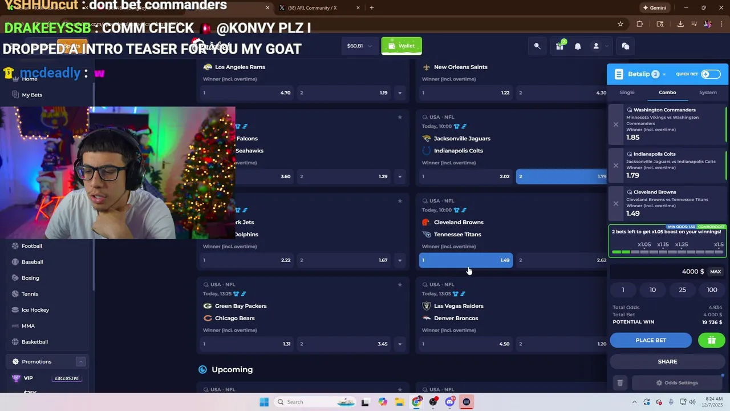This screenshot has width=730, height=411.
Task: Switch betslip to the System tab
Action: click(x=708, y=92)
